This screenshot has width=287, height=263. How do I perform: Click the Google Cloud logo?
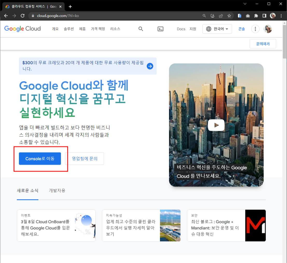pyautogui.click(x=23, y=29)
